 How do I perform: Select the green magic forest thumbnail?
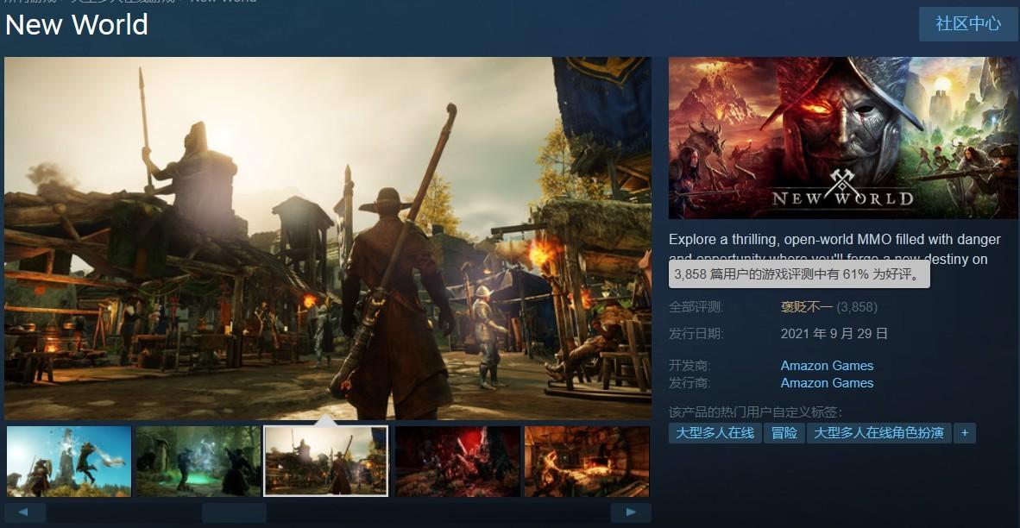coord(198,461)
